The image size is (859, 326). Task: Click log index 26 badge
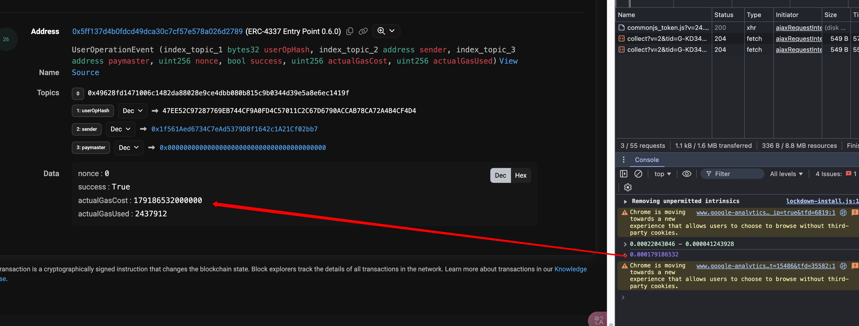pyautogui.click(x=6, y=39)
